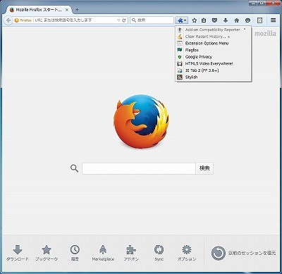Open search engine selector magnifier dropdown
Screen dimensions: 282x274
(134, 20)
